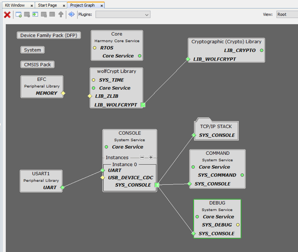This screenshot has width=298, height=252.
Task: Click the blue fit-to-view toolbar icon
Action: click(72, 14)
